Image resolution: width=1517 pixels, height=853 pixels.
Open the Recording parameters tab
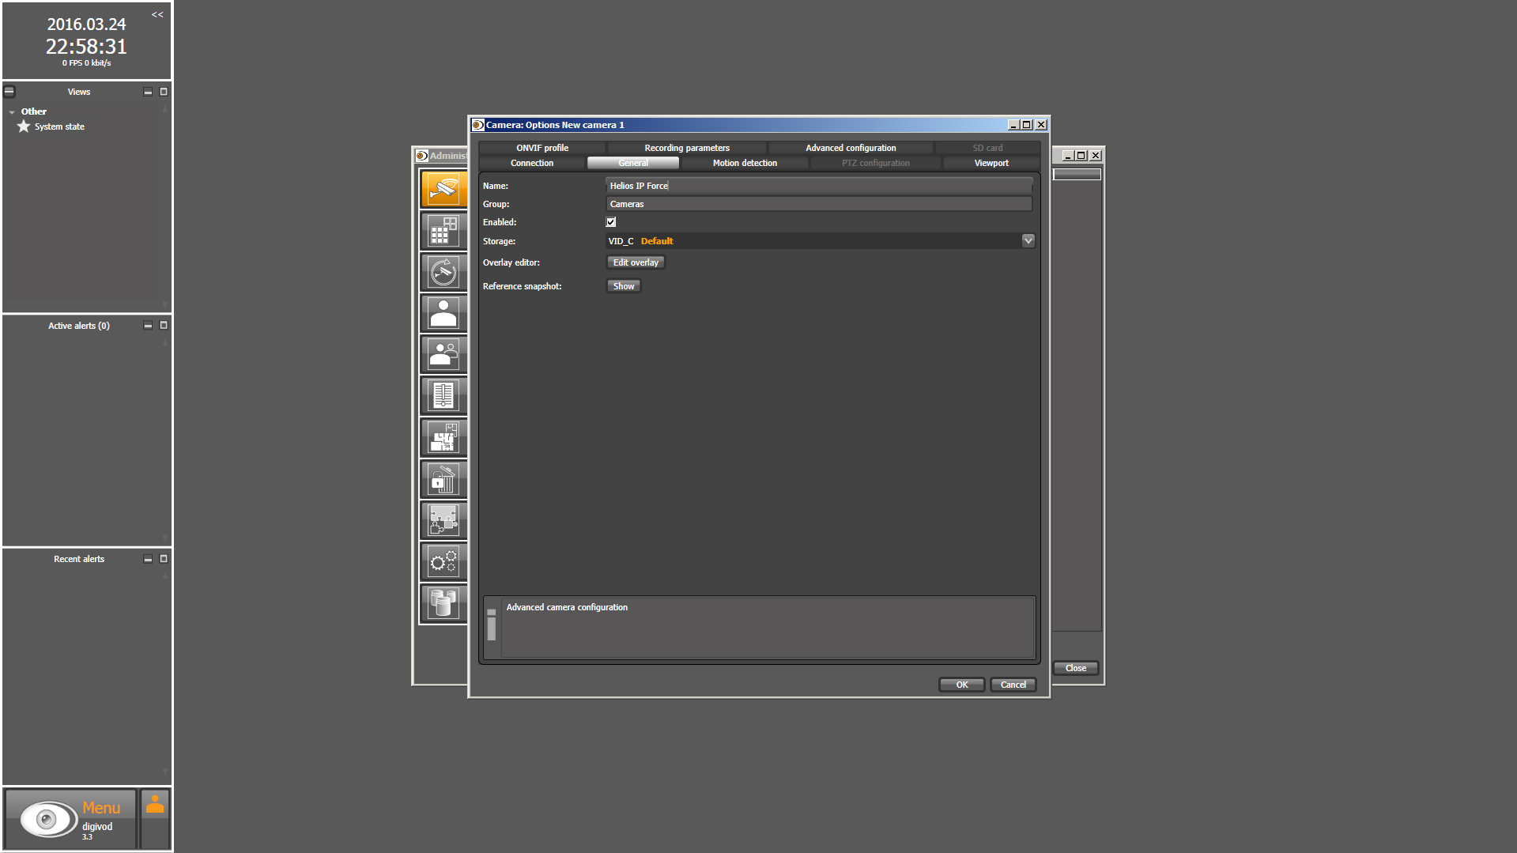[x=686, y=148]
